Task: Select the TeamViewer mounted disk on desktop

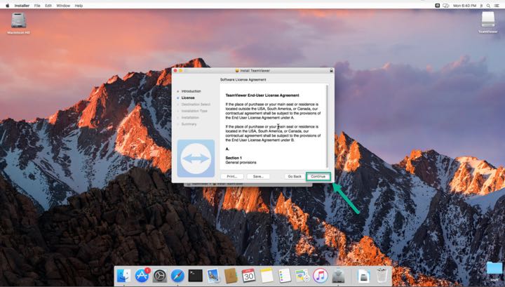Action: pos(487,22)
